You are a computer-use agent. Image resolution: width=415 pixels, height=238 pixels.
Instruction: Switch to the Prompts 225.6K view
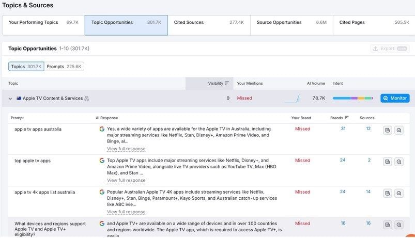pyautogui.click(x=64, y=67)
